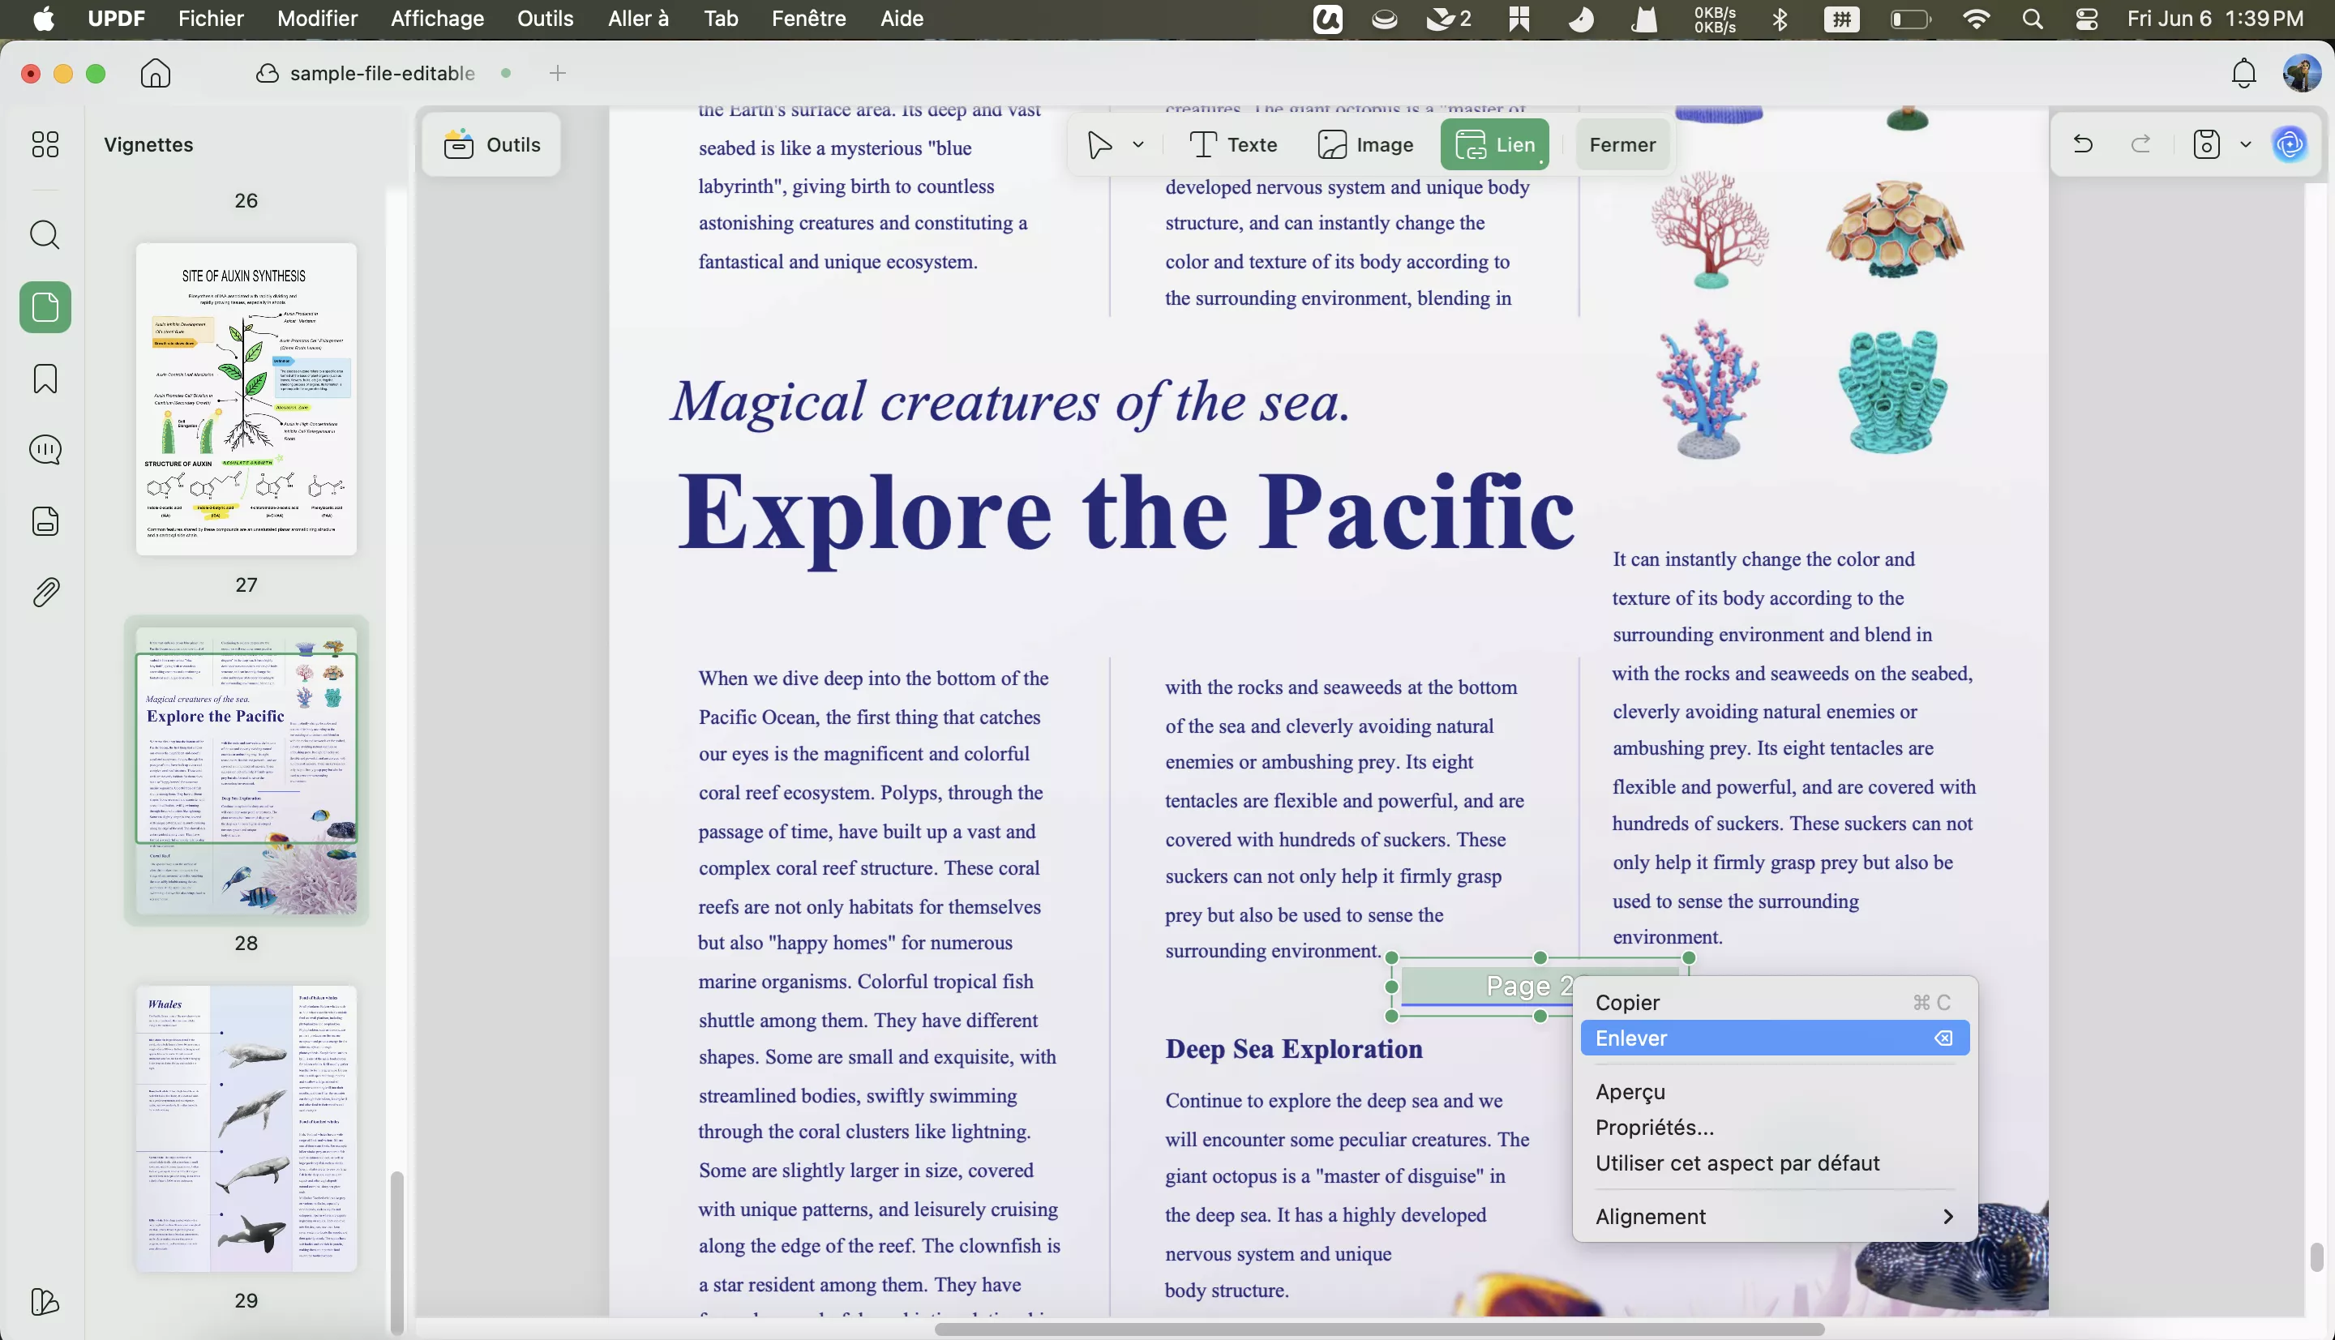The height and width of the screenshot is (1340, 2335).
Task: Open the Home screen icon
Action: 156,74
